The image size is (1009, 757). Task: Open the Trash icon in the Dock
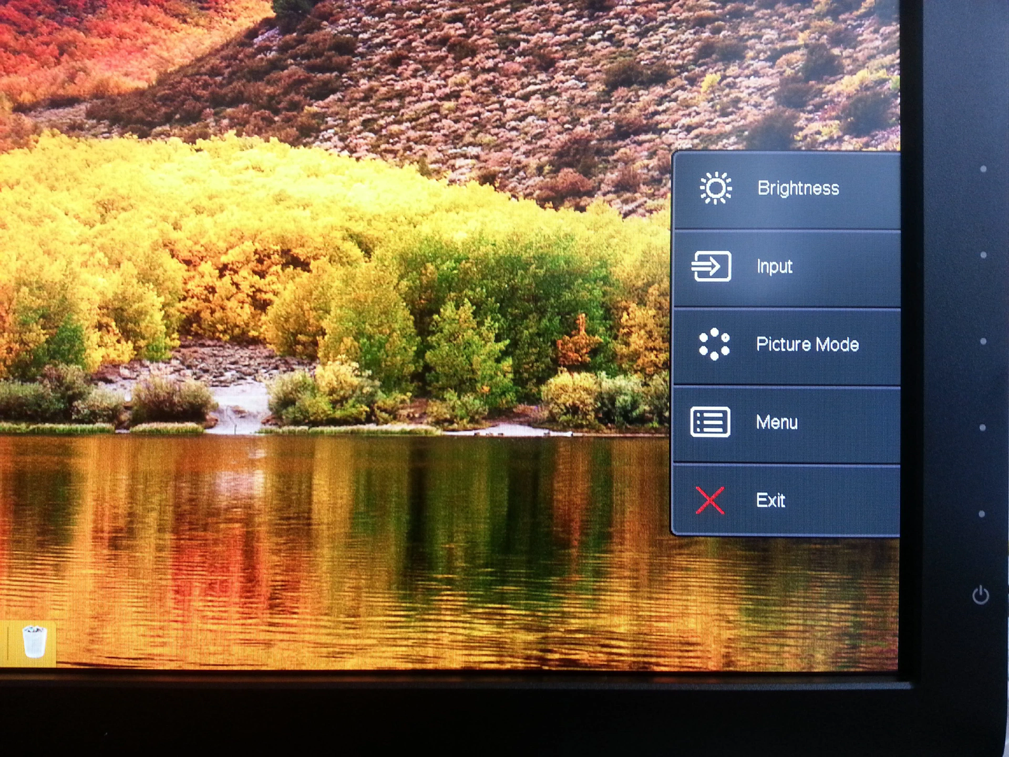(35, 641)
